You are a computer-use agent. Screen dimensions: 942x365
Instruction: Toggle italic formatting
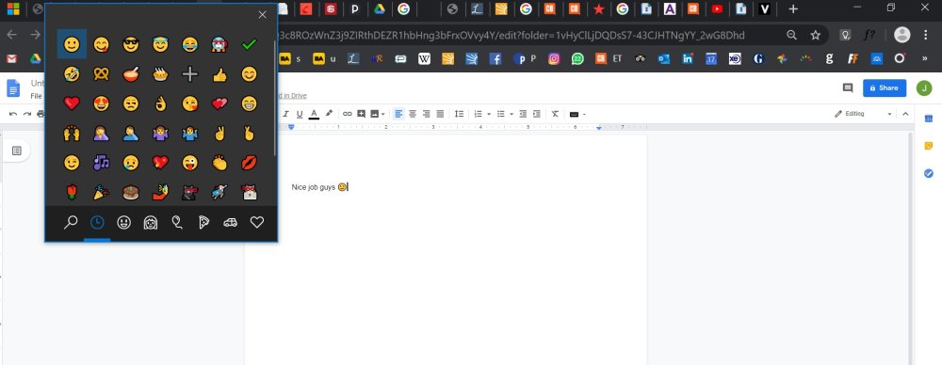point(286,114)
